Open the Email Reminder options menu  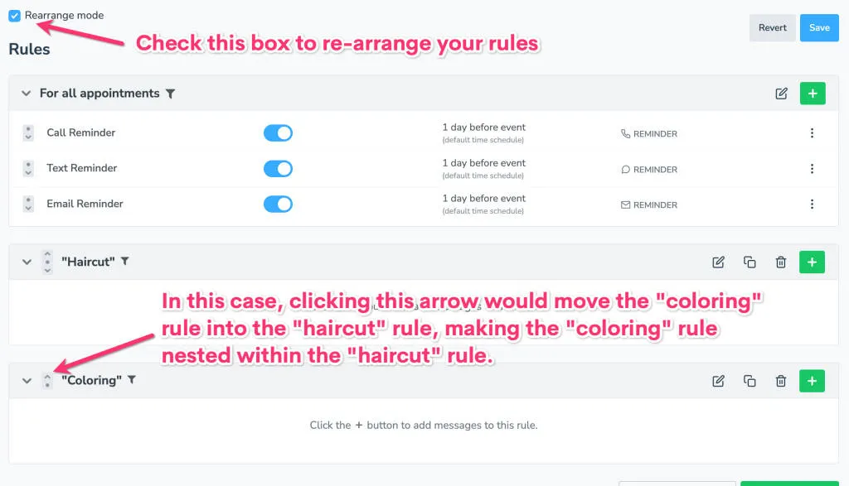tap(813, 205)
